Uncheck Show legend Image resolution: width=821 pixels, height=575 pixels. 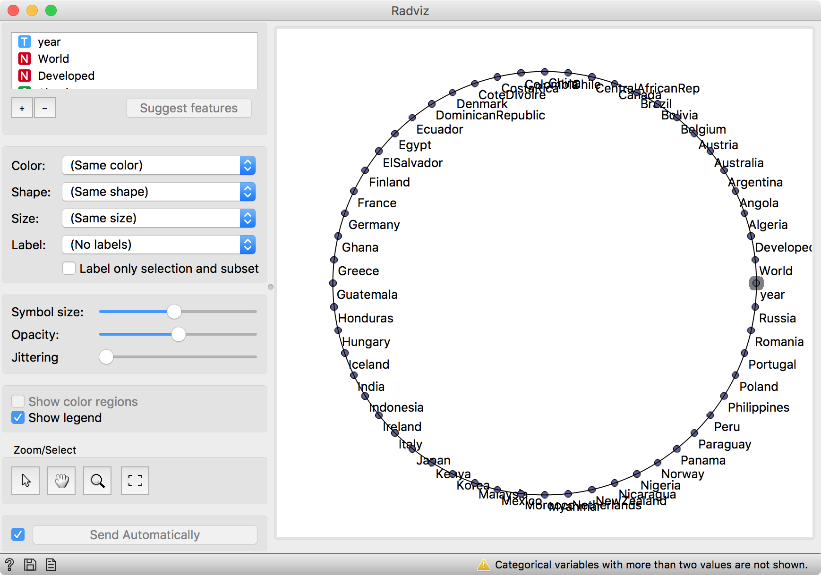point(18,418)
